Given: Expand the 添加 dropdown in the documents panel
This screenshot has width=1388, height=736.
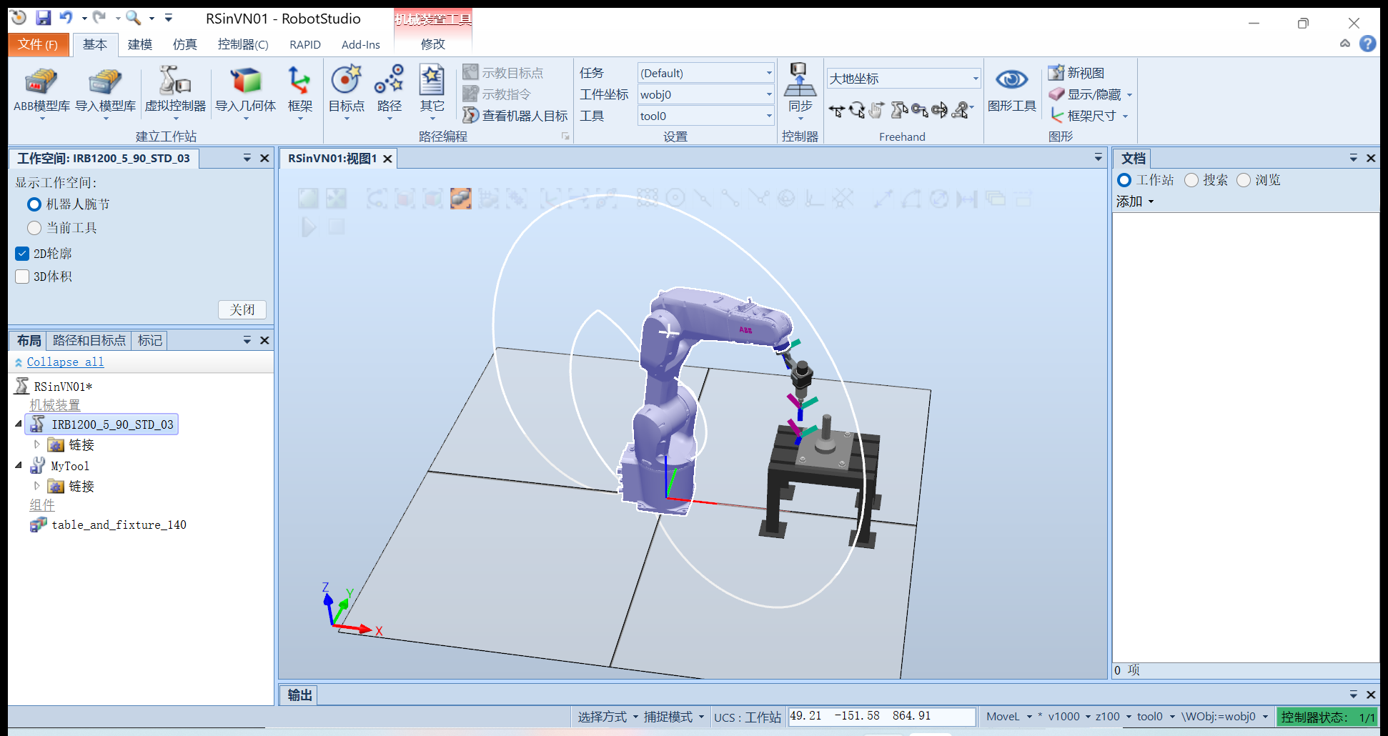Looking at the screenshot, I should click(x=1135, y=202).
